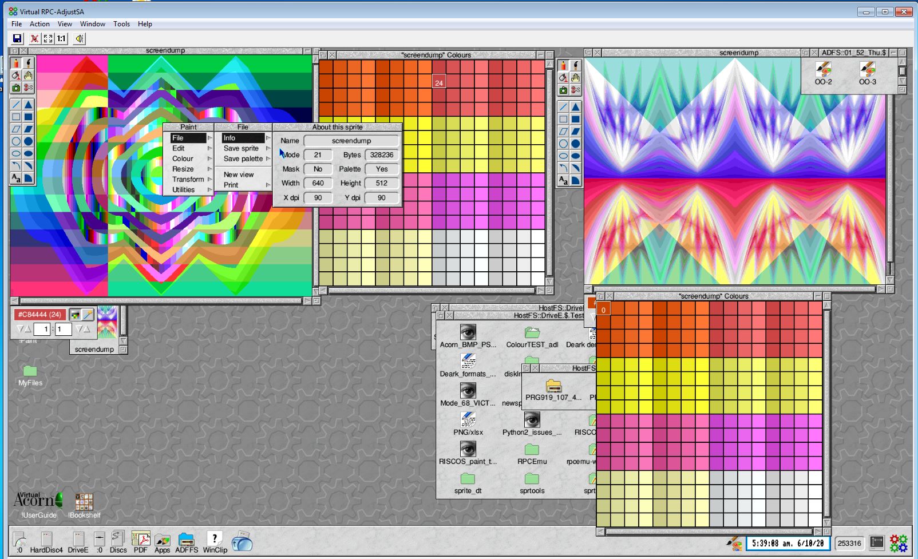Choose the filled ellipse tool in right toolbox

pos(576,156)
